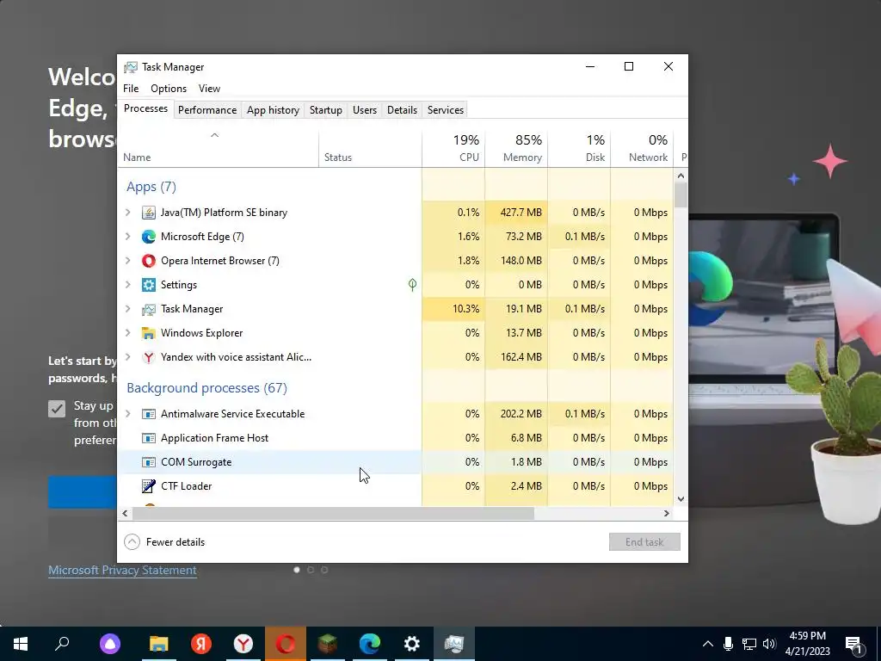This screenshot has width=881, height=661.
Task: Open the Minecraft block taskbar icon
Action: [328, 644]
